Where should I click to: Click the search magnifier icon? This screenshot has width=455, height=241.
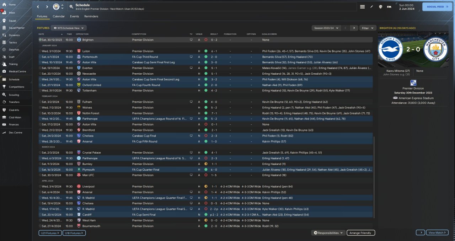click(x=71, y=7)
